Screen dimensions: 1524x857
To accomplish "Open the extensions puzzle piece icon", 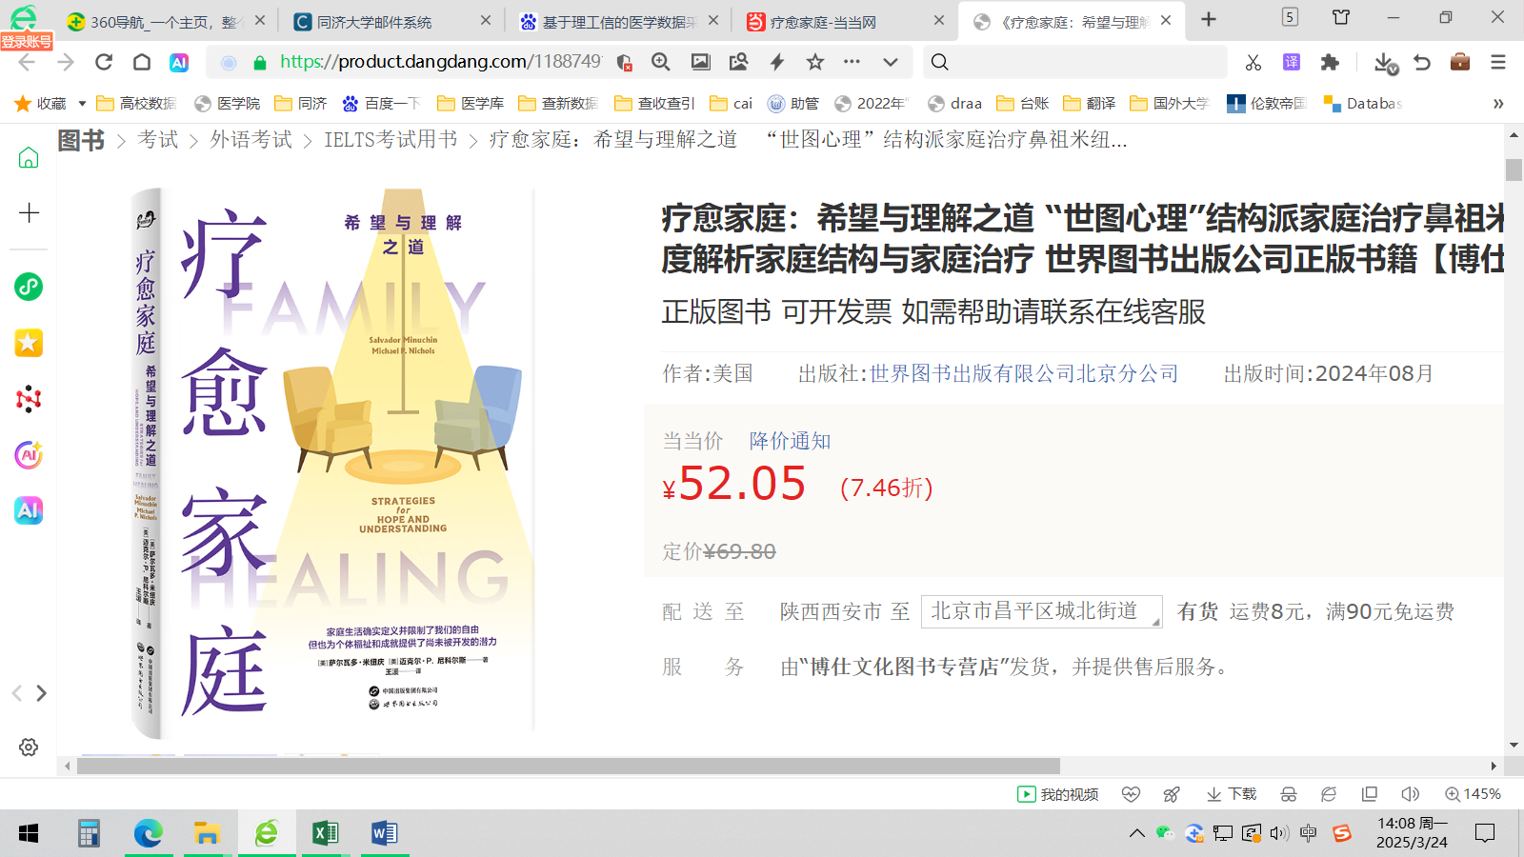I will point(1330,63).
